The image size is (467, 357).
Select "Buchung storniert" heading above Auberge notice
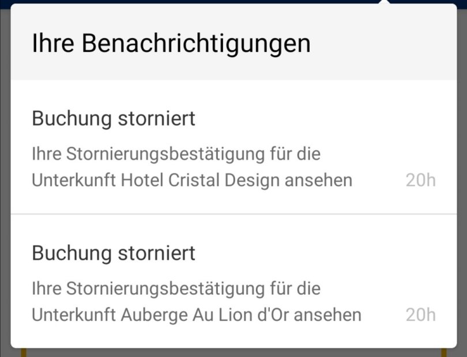(114, 253)
